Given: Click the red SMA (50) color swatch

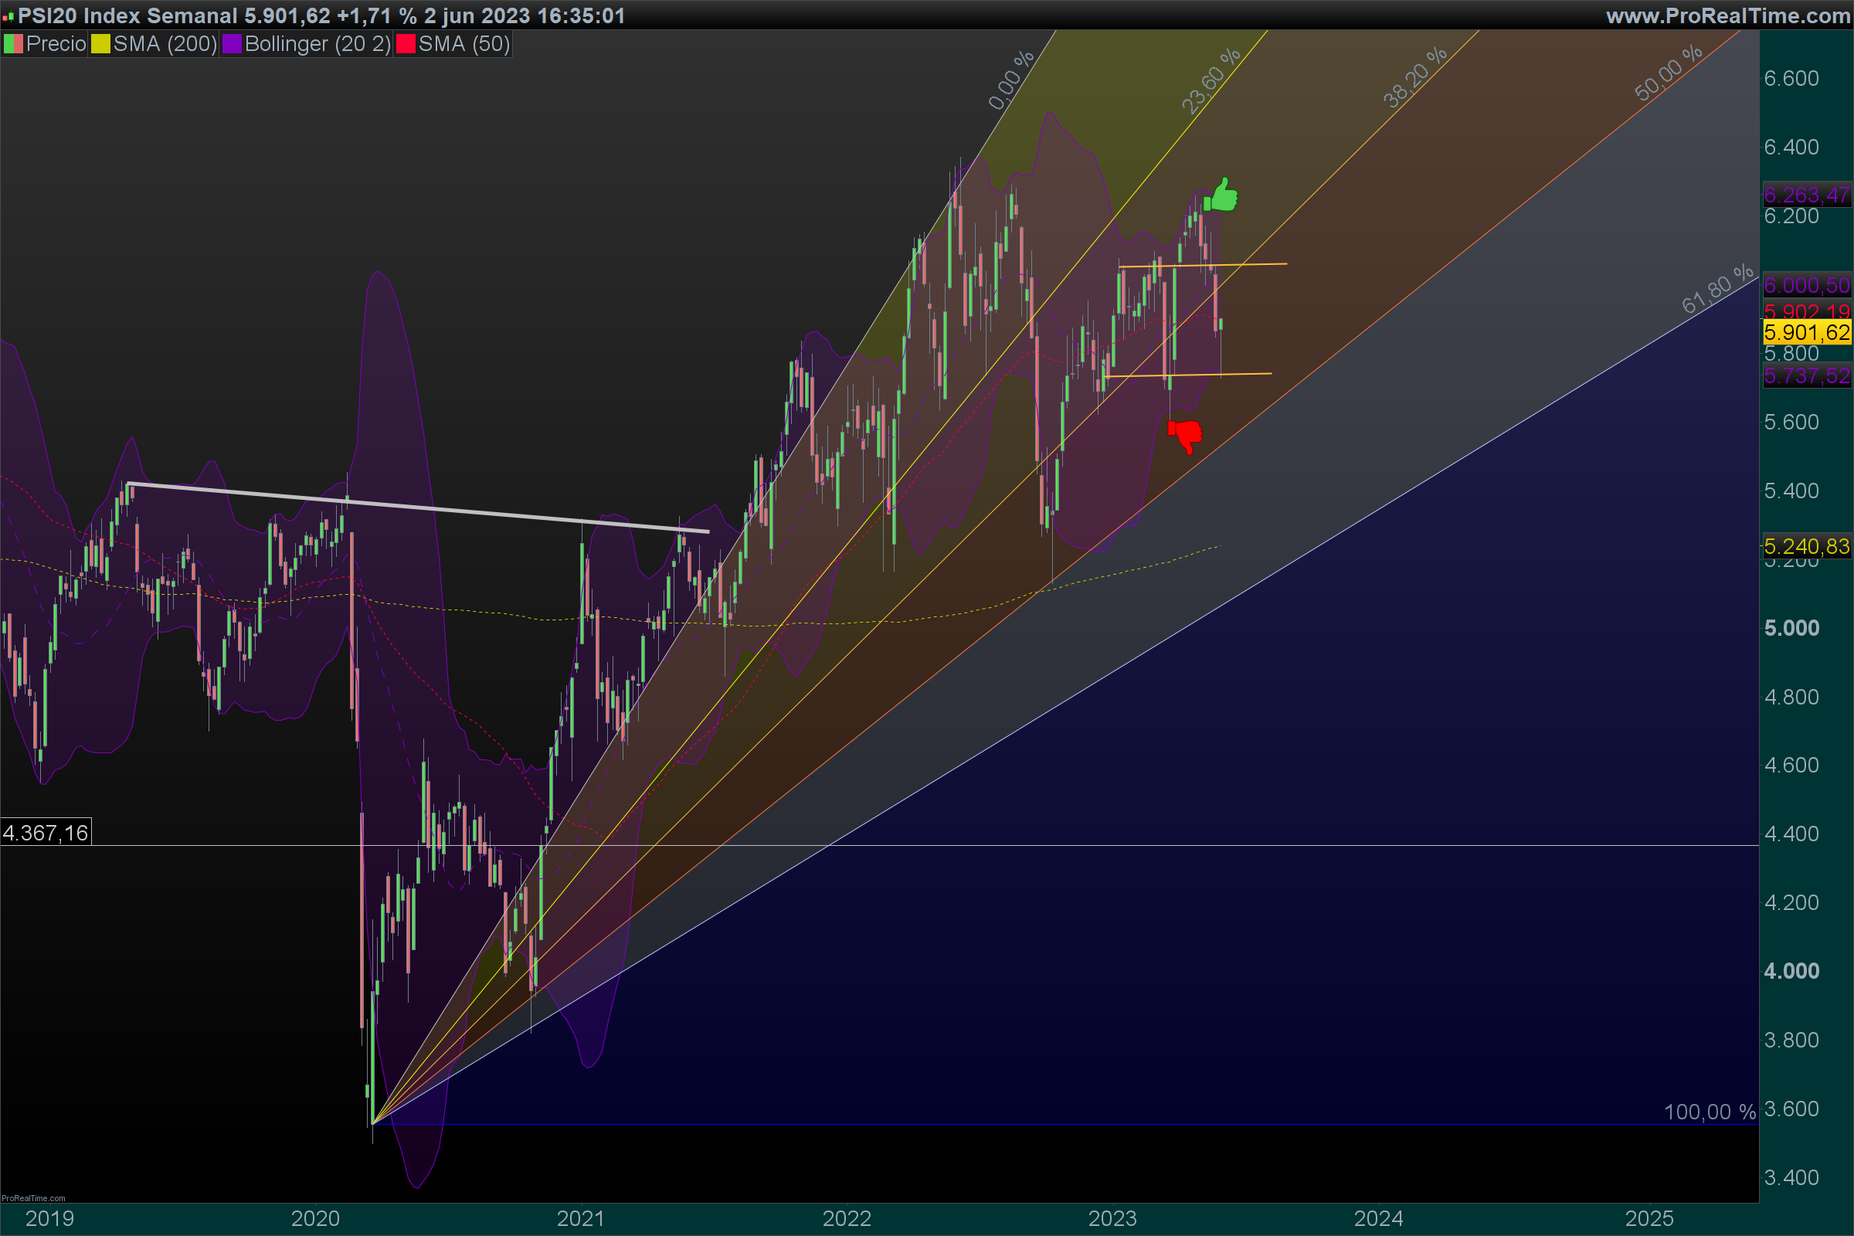Looking at the screenshot, I should [x=405, y=44].
